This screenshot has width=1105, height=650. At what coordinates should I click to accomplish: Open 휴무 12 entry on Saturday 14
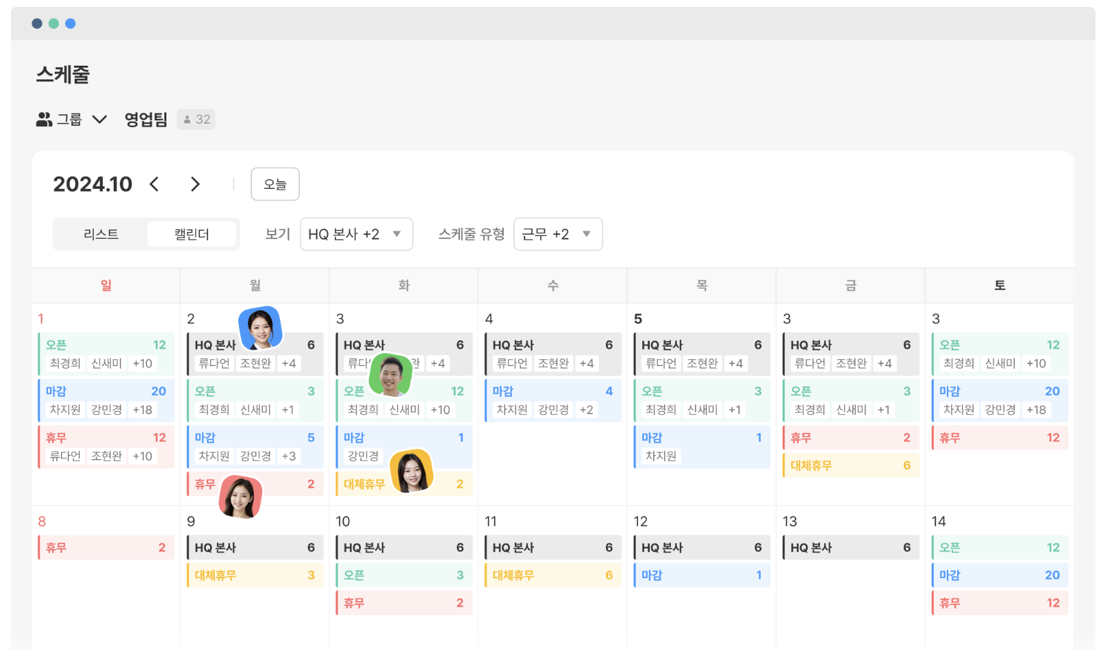tap(1000, 603)
